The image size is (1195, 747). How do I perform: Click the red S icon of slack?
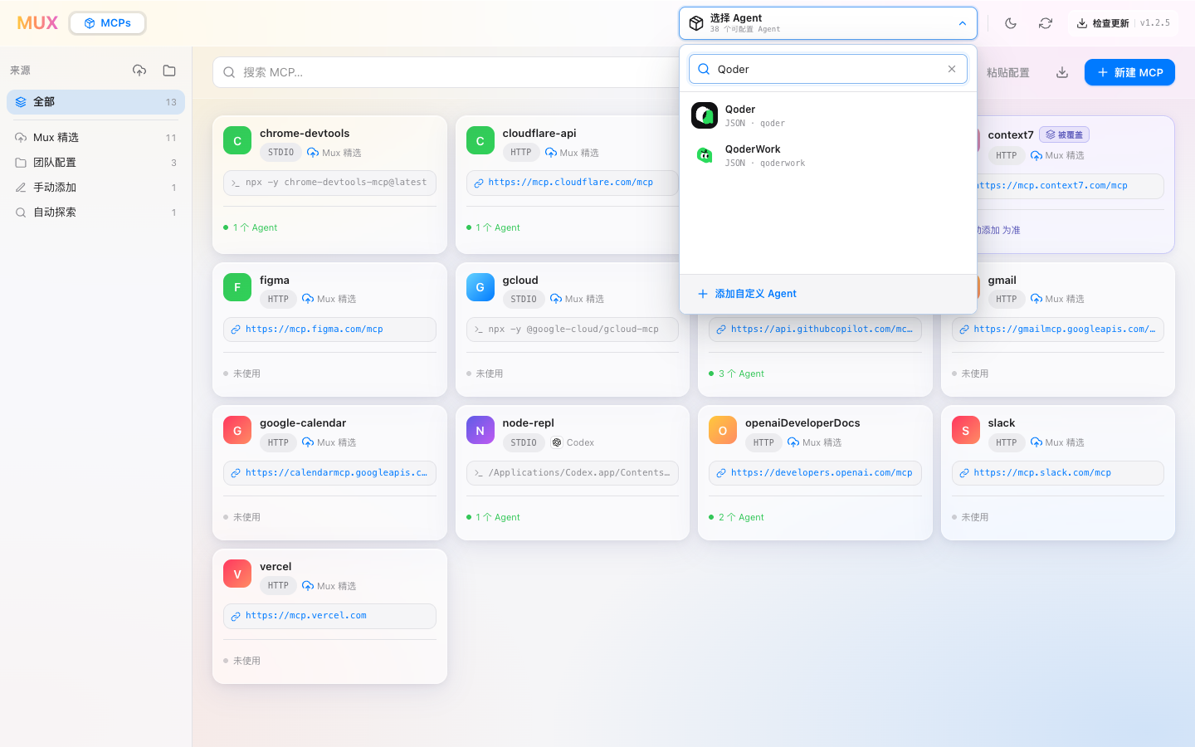tap(966, 431)
